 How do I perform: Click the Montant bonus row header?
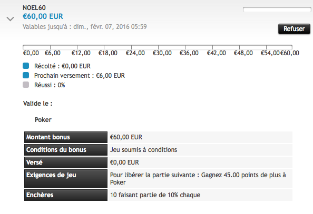(66, 137)
